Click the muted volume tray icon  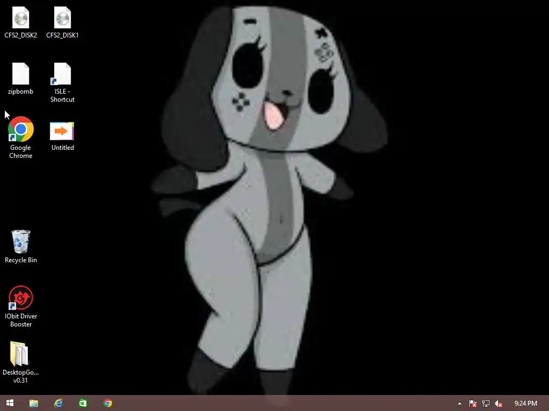[498, 404]
